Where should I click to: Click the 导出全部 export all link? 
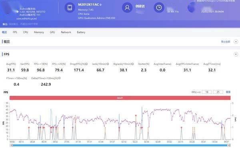[x=226, y=42]
